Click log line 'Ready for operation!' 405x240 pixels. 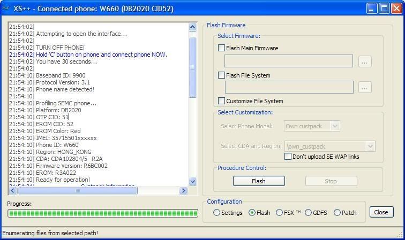(63, 180)
